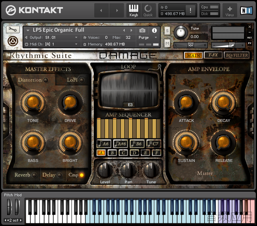This screenshot has height=226, width=257.
Task: Click the instrument volume slider
Action: tap(228, 45)
